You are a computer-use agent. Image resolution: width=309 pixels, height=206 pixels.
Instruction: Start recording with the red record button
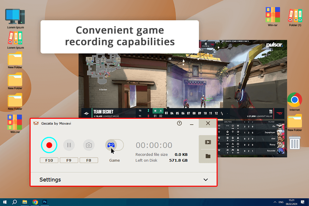49,145
